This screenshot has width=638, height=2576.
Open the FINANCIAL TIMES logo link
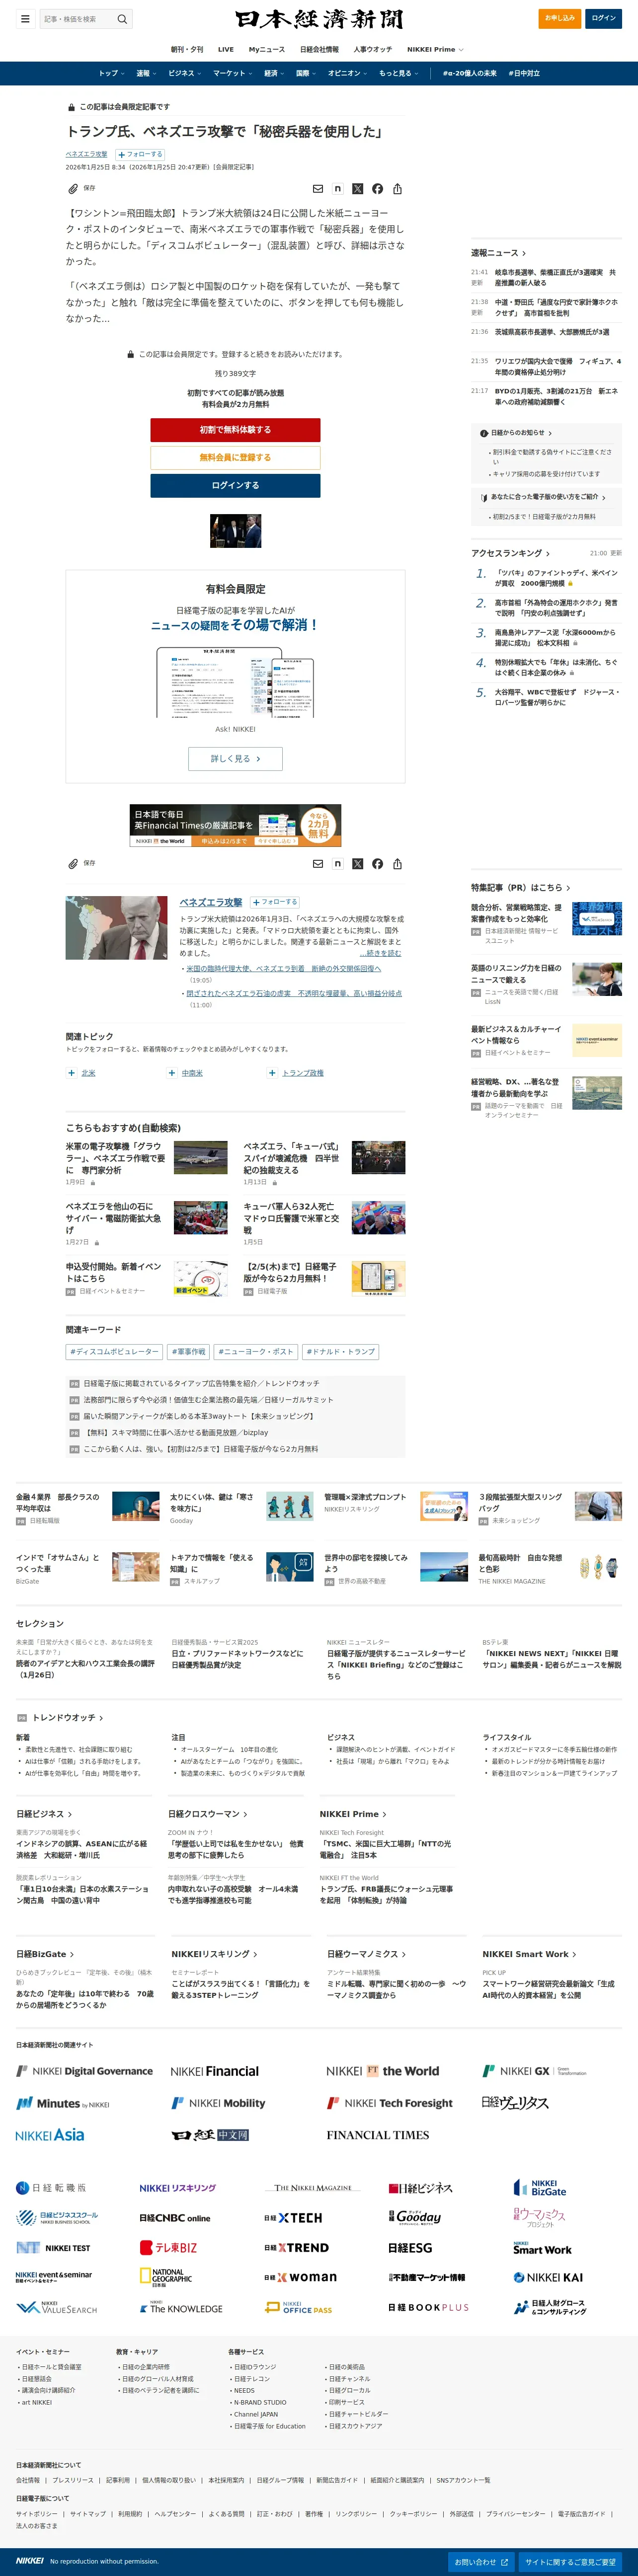[x=377, y=2134]
